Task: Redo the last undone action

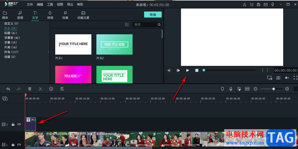Action: point(19,89)
